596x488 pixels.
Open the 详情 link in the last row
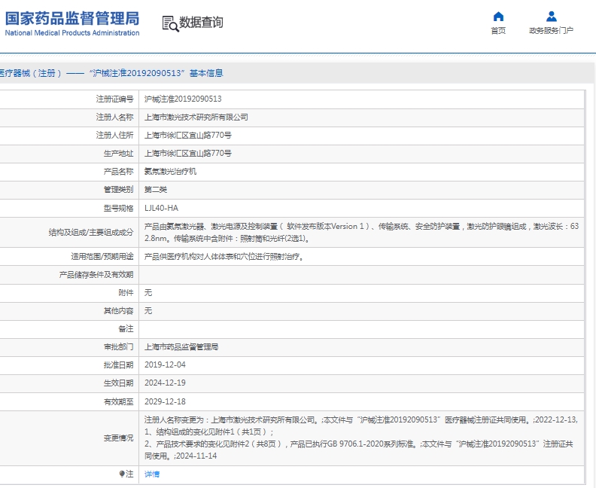152,474
